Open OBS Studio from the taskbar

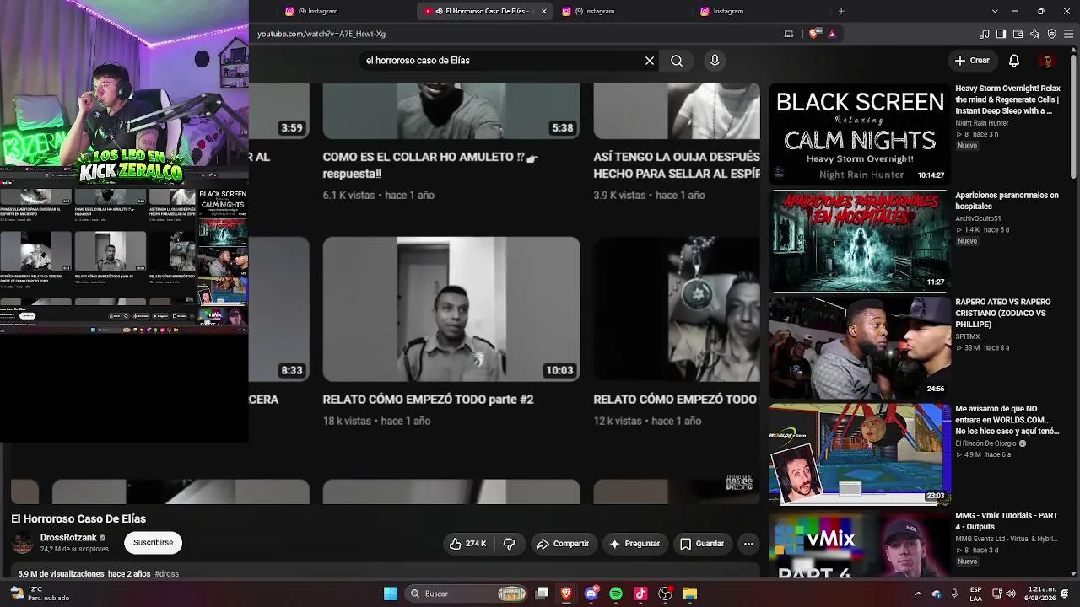click(x=666, y=594)
